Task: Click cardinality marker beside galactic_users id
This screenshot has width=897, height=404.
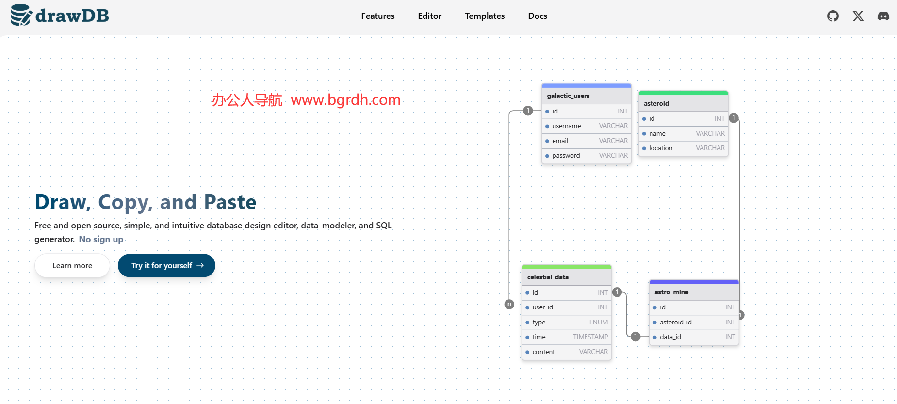Action: click(x=528, y=111)
